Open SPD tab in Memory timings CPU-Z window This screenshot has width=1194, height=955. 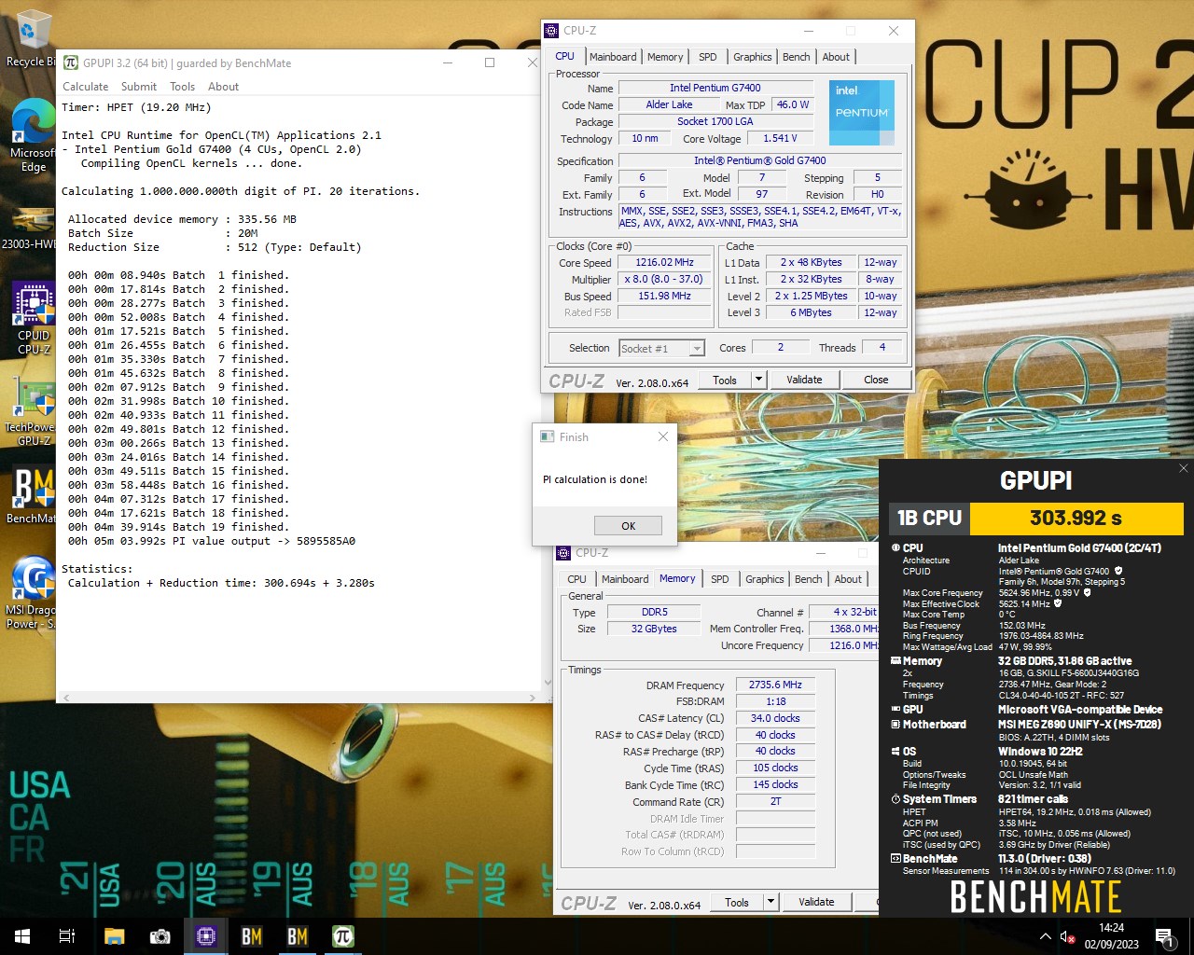[720, 579]
